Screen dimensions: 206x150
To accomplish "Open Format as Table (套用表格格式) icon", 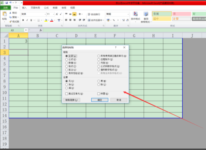I will [x=146, y=14].
